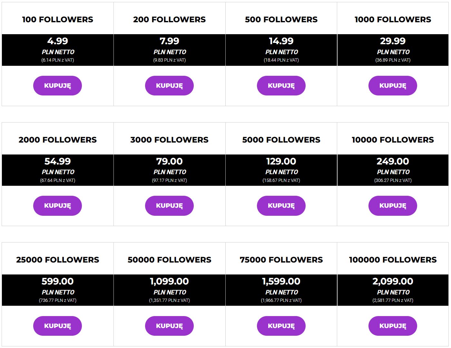451x348 pixels.
Task: Purchase the 25000 FOLLOWERS package
Action: [57, 326]
